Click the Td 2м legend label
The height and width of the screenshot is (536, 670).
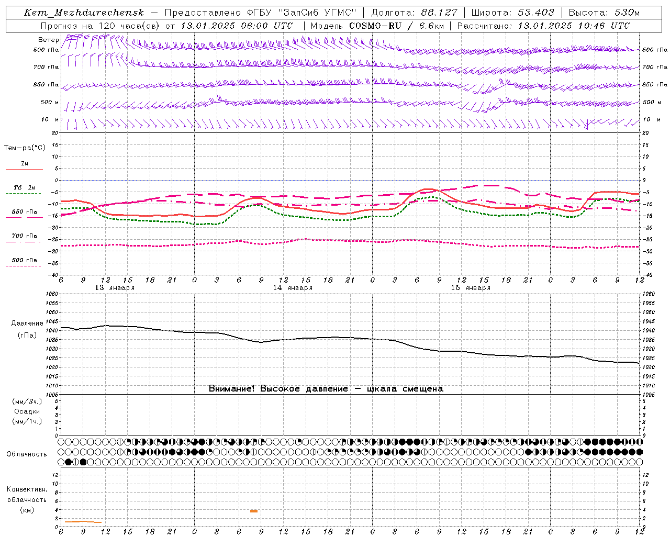pos(25,187)
